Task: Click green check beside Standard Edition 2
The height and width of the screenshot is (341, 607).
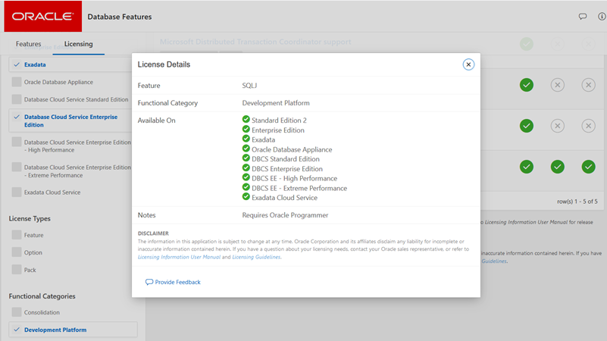Action: (246, 120)
